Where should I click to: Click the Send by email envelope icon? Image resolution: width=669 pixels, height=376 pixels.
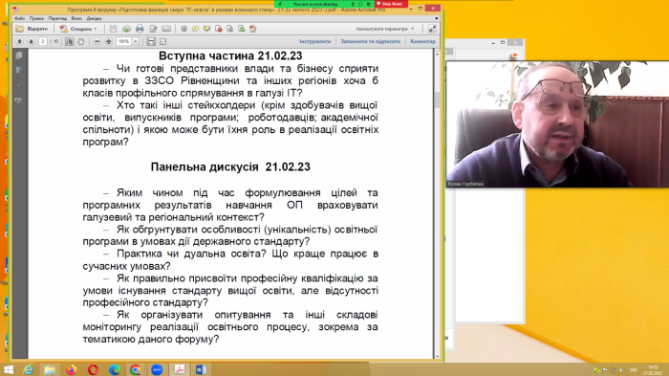166,29
